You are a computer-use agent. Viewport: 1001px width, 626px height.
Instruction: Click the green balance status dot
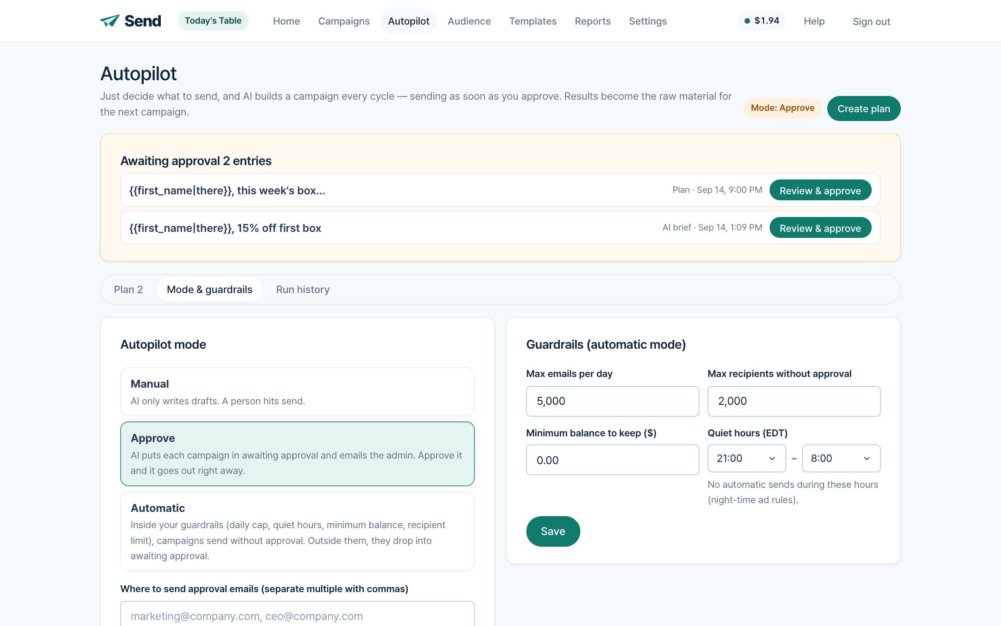click(x=747, y=21)
